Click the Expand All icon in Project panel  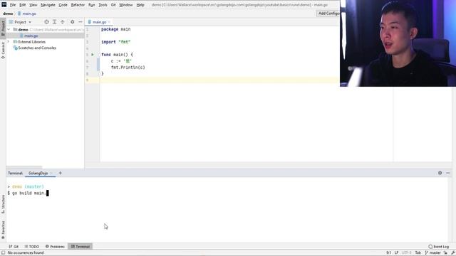pyautogui.click(x=54, y=22)
